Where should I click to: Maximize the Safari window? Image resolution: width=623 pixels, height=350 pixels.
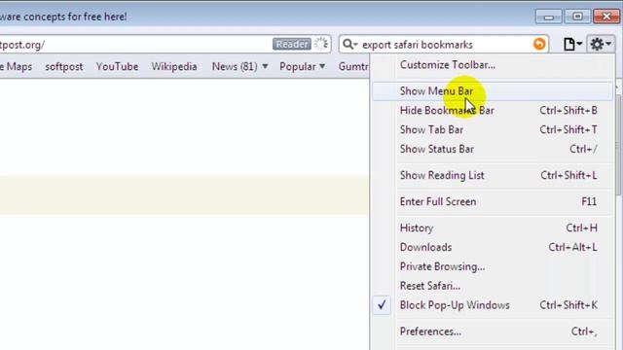point(577,17)
